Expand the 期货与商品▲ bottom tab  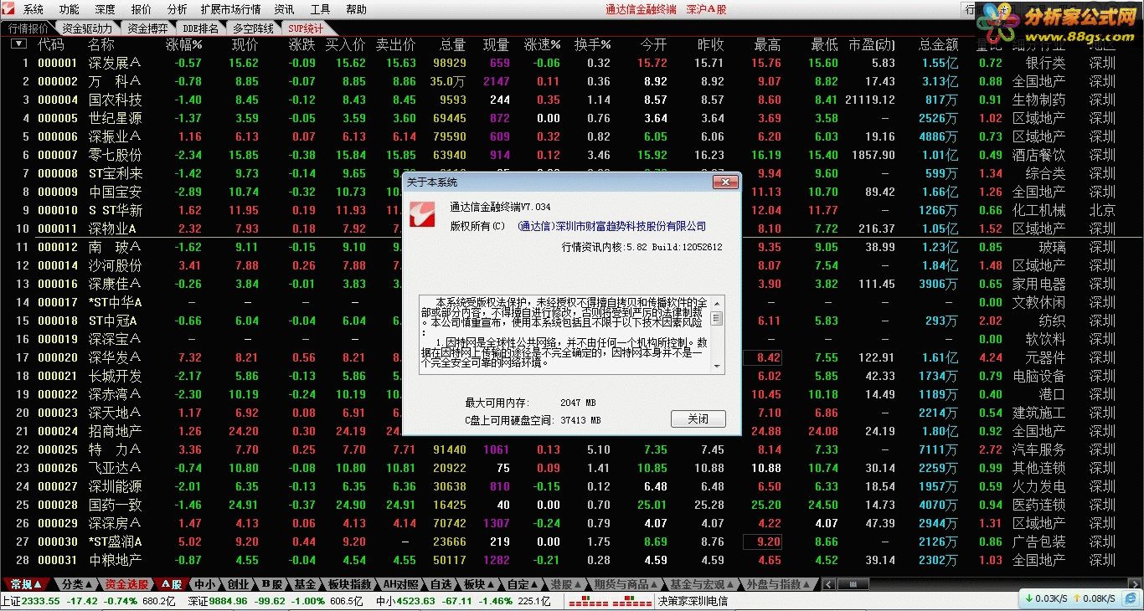coord(626,584)
